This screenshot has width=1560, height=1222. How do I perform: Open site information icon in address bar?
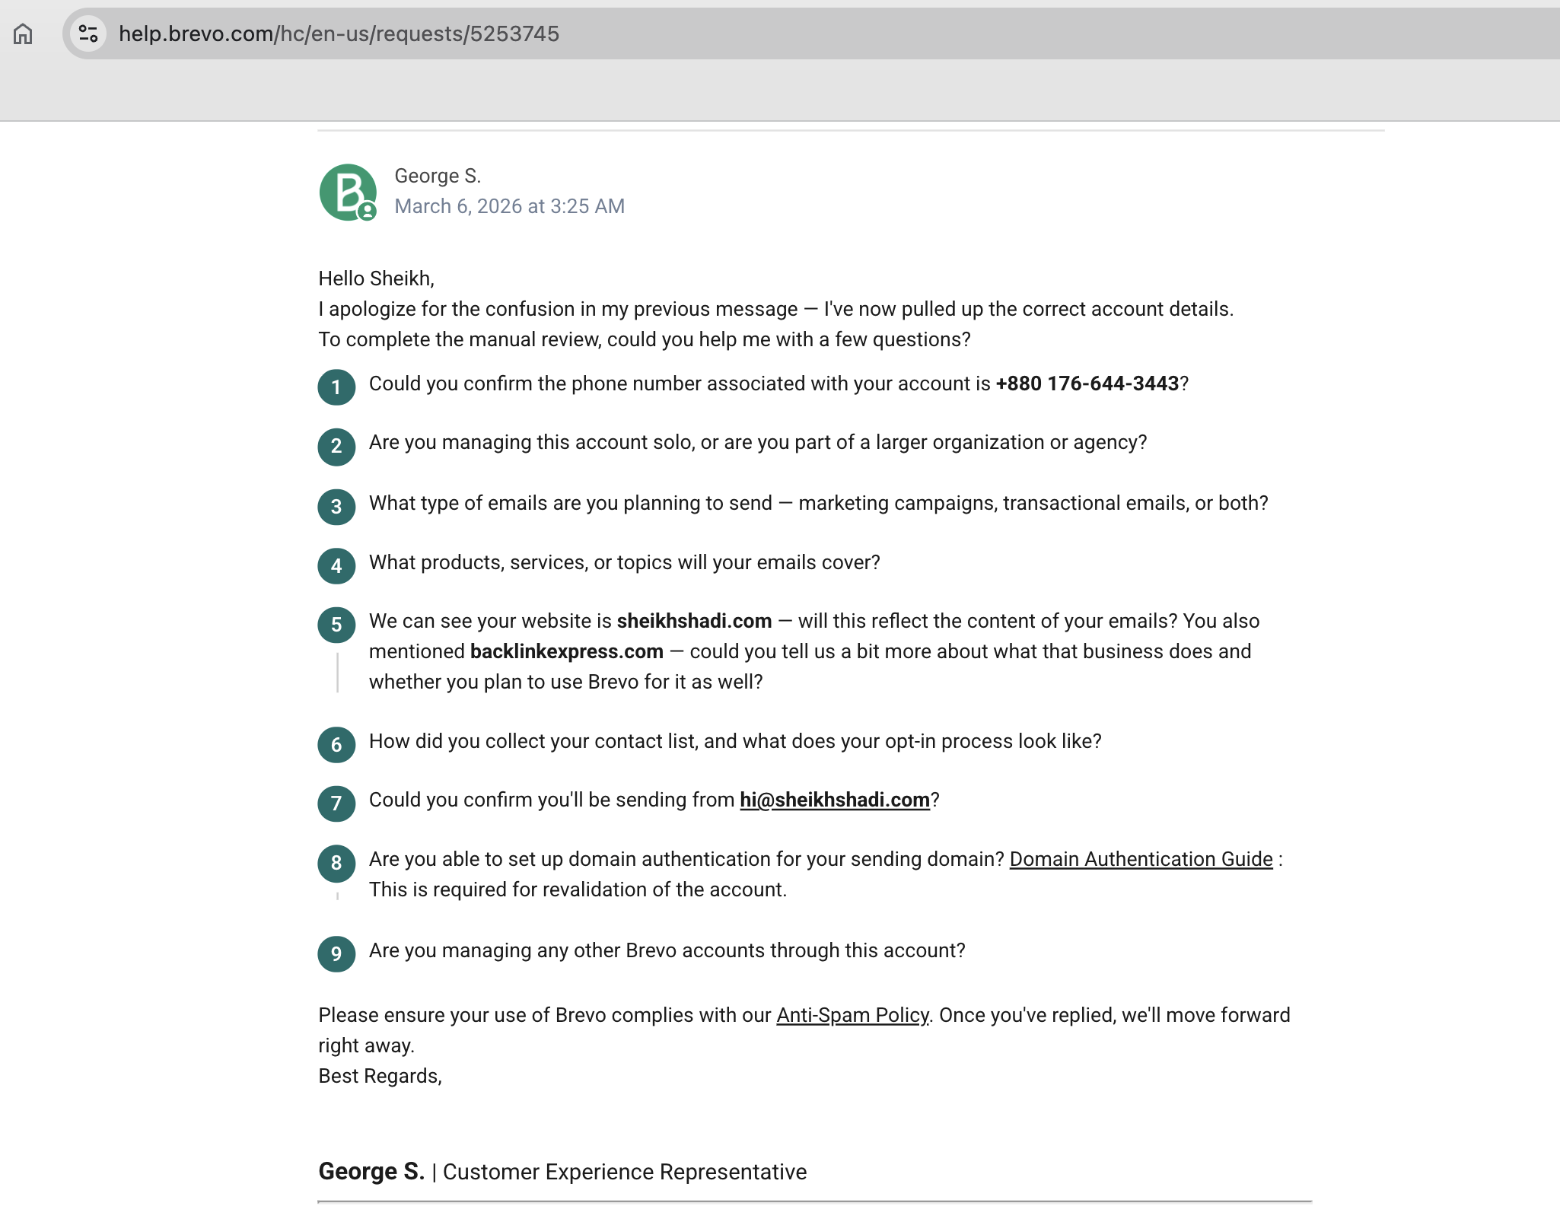[x=88, y=33]
